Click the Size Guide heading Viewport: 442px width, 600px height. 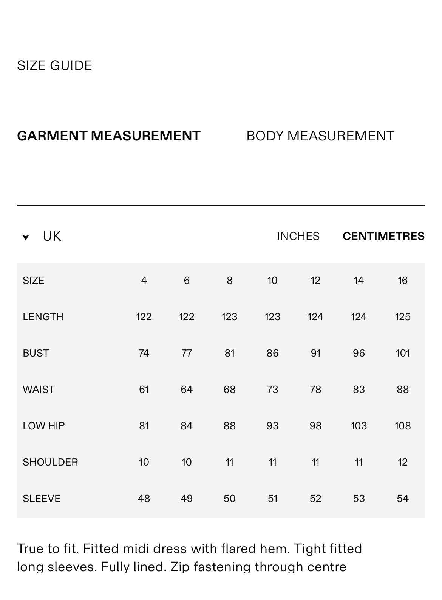point(54,65)
